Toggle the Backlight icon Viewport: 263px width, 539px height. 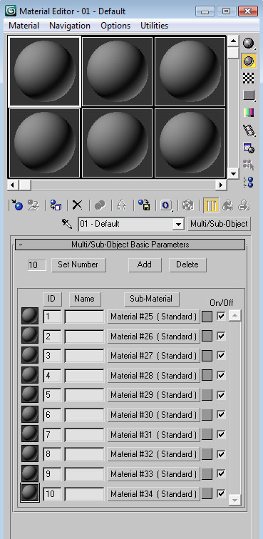pos(249,61)
